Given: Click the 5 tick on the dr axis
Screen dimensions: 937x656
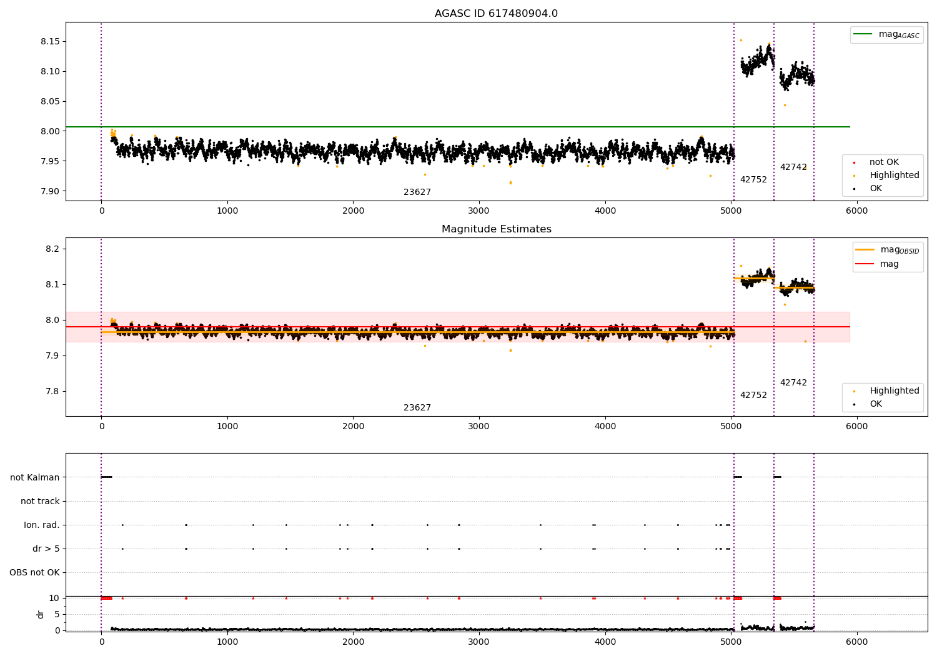Looking at the screenshot, I should [x=57, y=615].
